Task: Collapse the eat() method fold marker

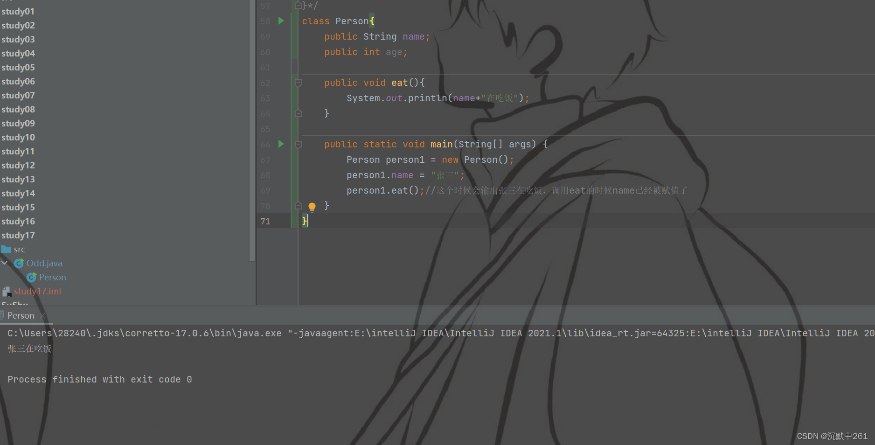Action: tap(299, 83)
